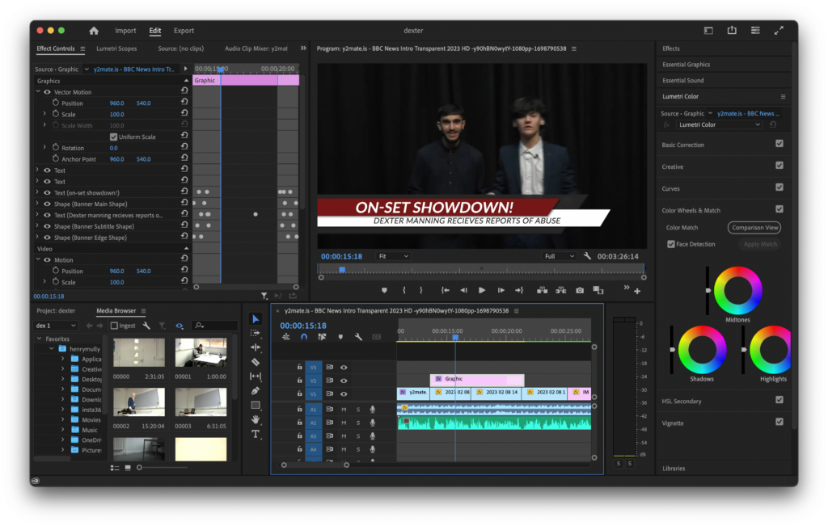Click the Shadows color wheel
The image size is (828, 526).
tap(702, 350)
